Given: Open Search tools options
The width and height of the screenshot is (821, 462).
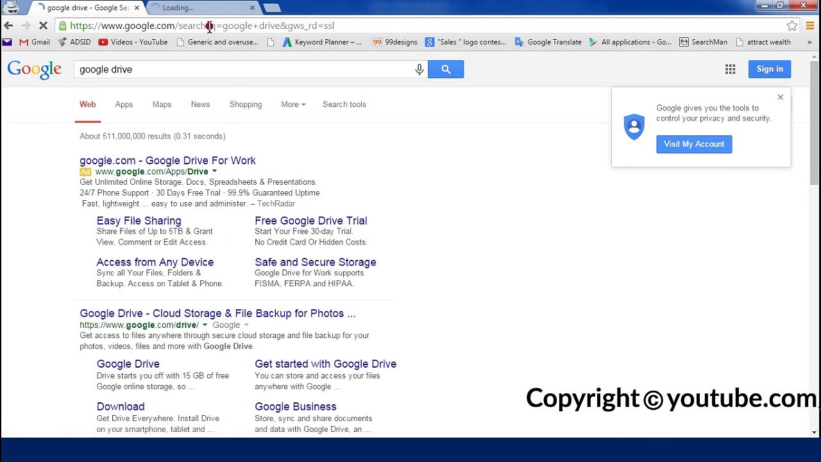Looking at the screenshot, I should pos(344,105).
